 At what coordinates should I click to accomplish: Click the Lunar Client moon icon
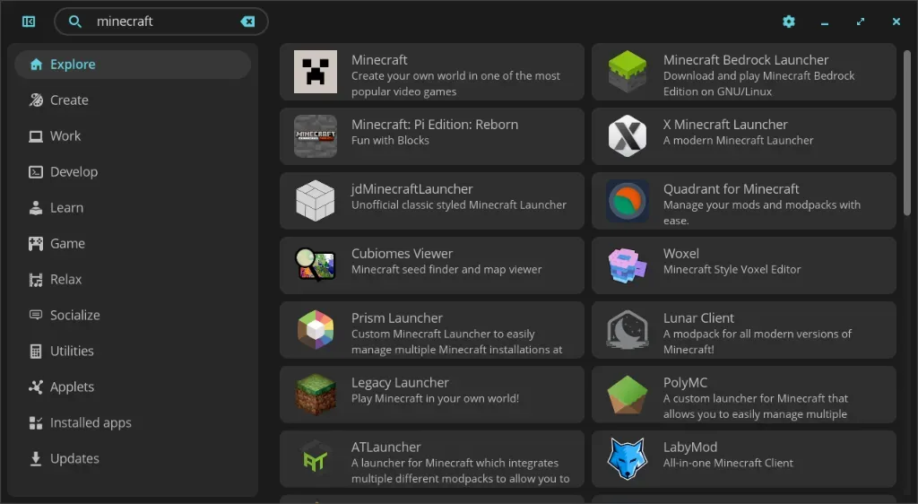click(627, 329)
